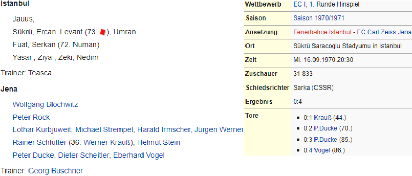
Task: Open the FC Carl Zeiss Jena link
Action: coord(384,32)
